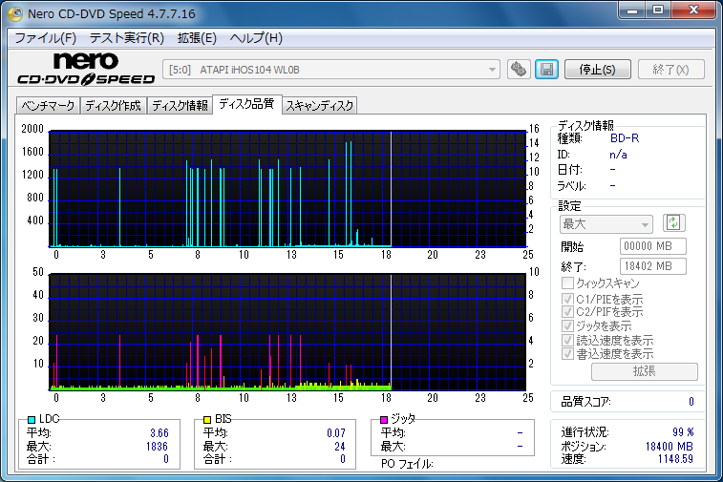This screenshot has height=482, width=723.
Task: Click the nero CD-DVD SPEED logo
Action: click(86, 69)
